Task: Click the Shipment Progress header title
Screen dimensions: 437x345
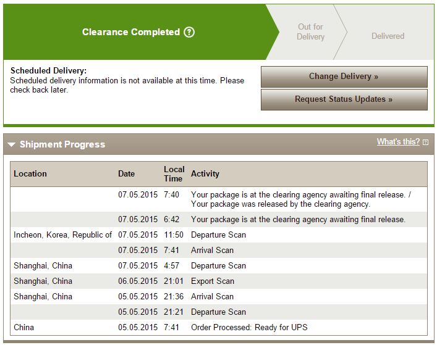Action: point(62,144)
